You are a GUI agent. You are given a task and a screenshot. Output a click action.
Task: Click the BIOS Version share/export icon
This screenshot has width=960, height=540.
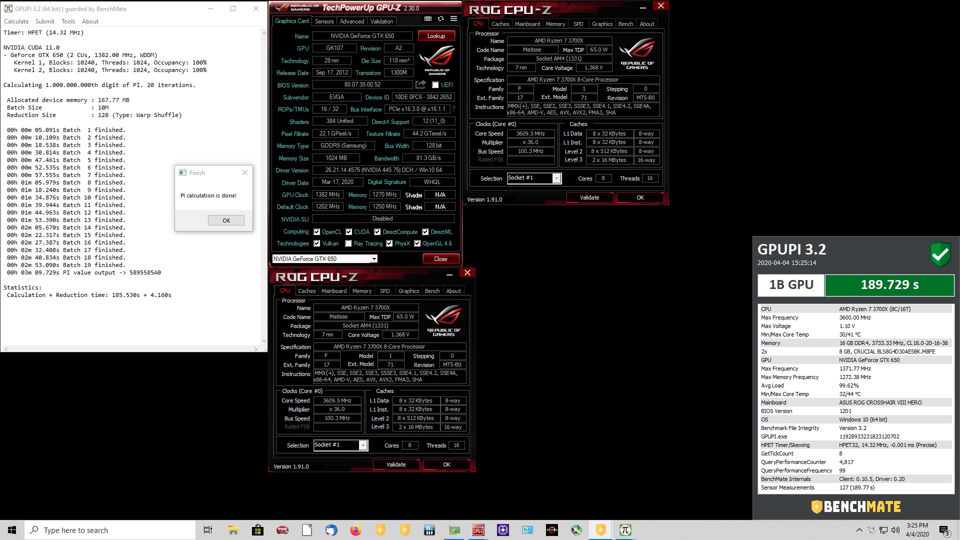(420, 84)
